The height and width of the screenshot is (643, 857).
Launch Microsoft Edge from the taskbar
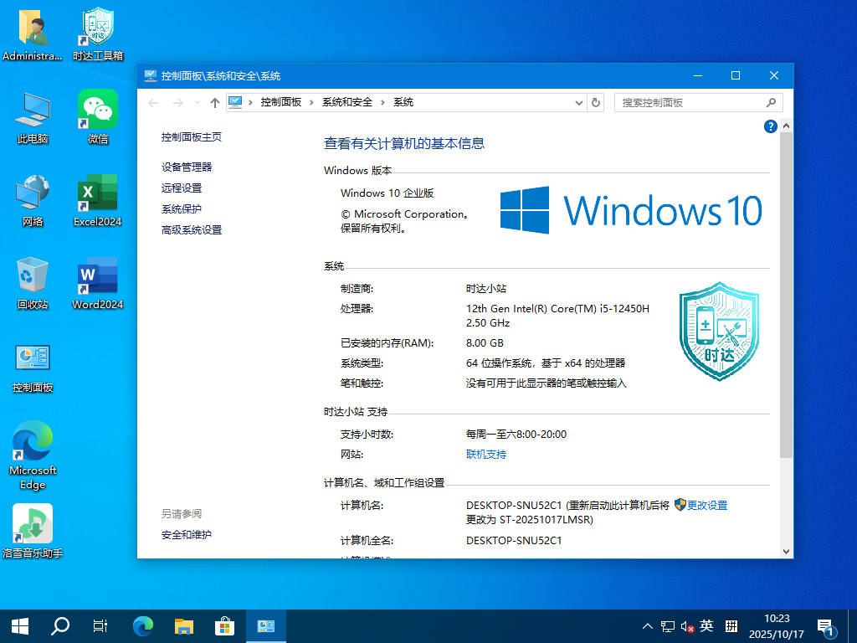(143, 625)
